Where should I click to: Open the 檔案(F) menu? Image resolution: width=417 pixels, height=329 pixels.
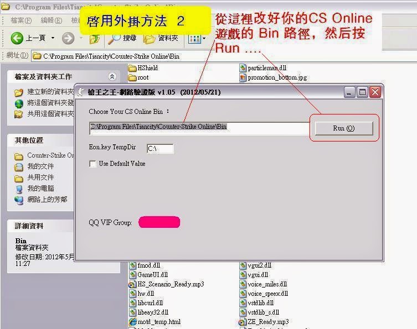pyautogui.click(x=21, y=20)
